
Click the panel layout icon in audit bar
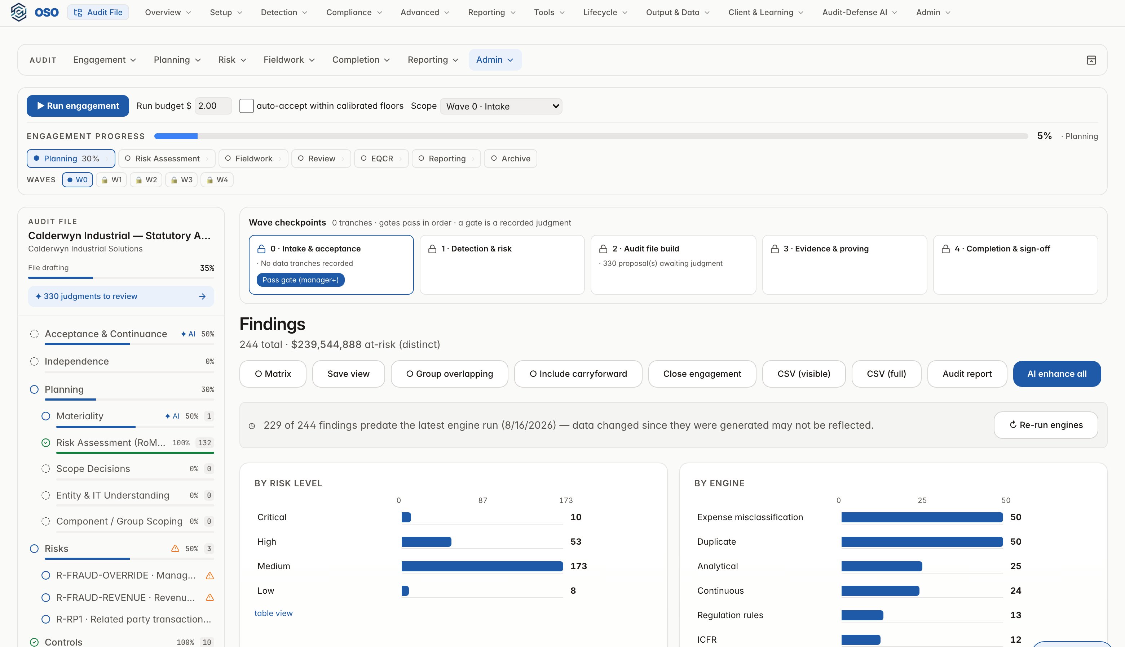tap(1091, 60)
